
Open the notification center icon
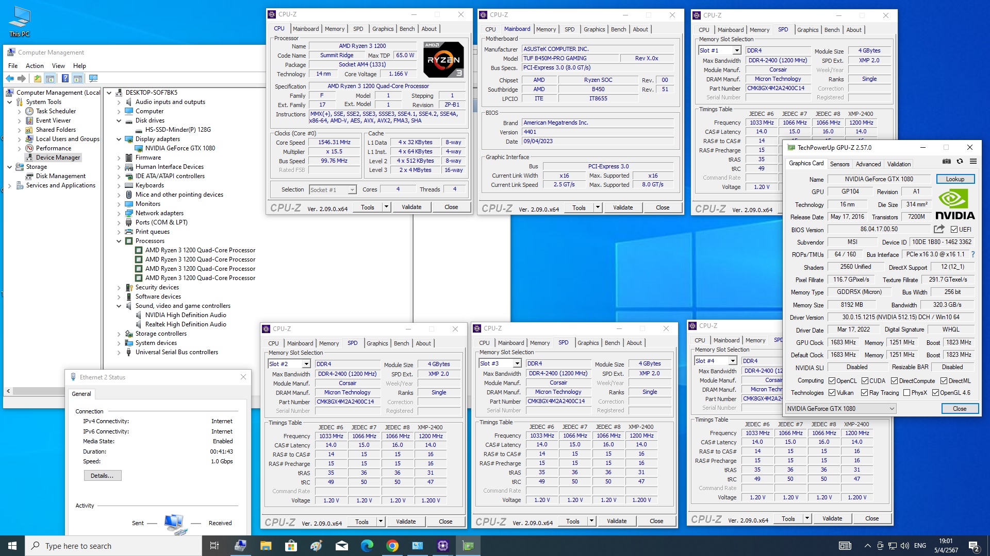974,546
